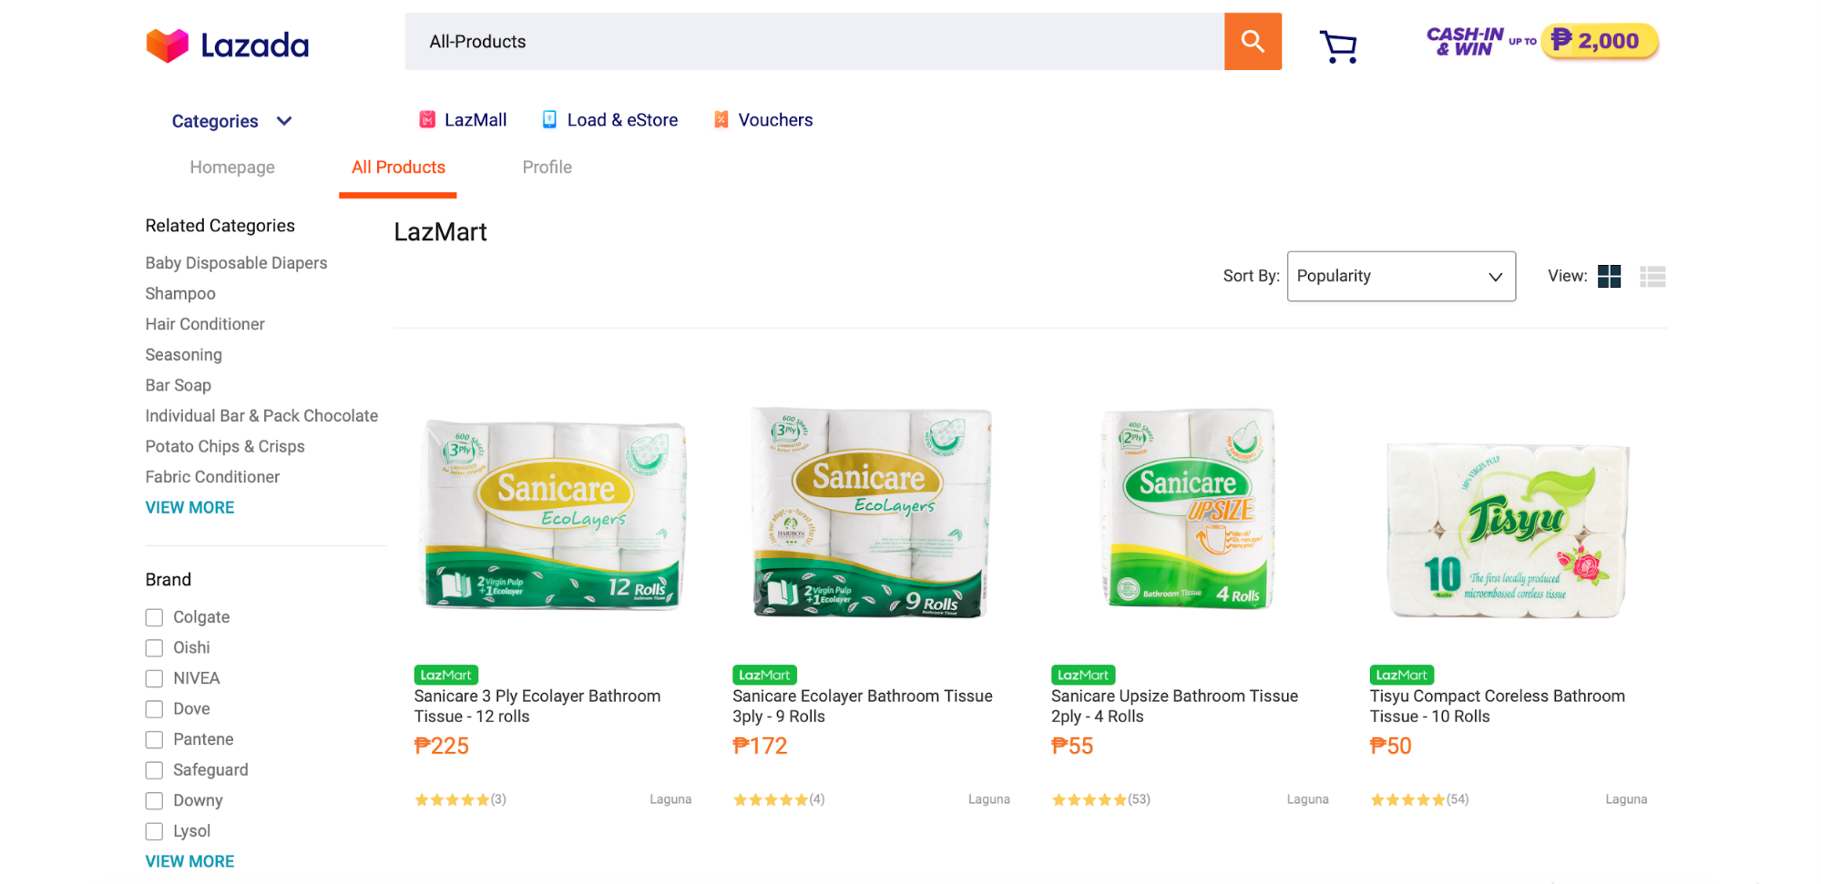Click the Lazada heart logo

pos(167,45)
